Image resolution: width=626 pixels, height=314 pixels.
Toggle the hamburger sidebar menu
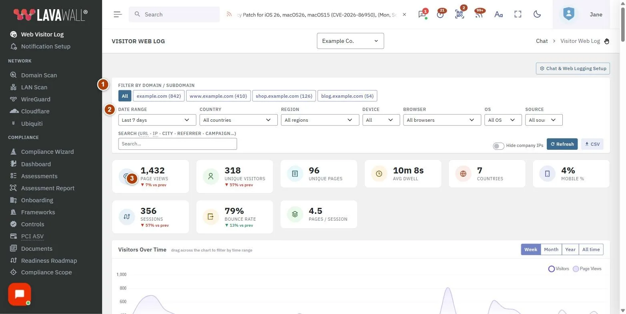117,14
